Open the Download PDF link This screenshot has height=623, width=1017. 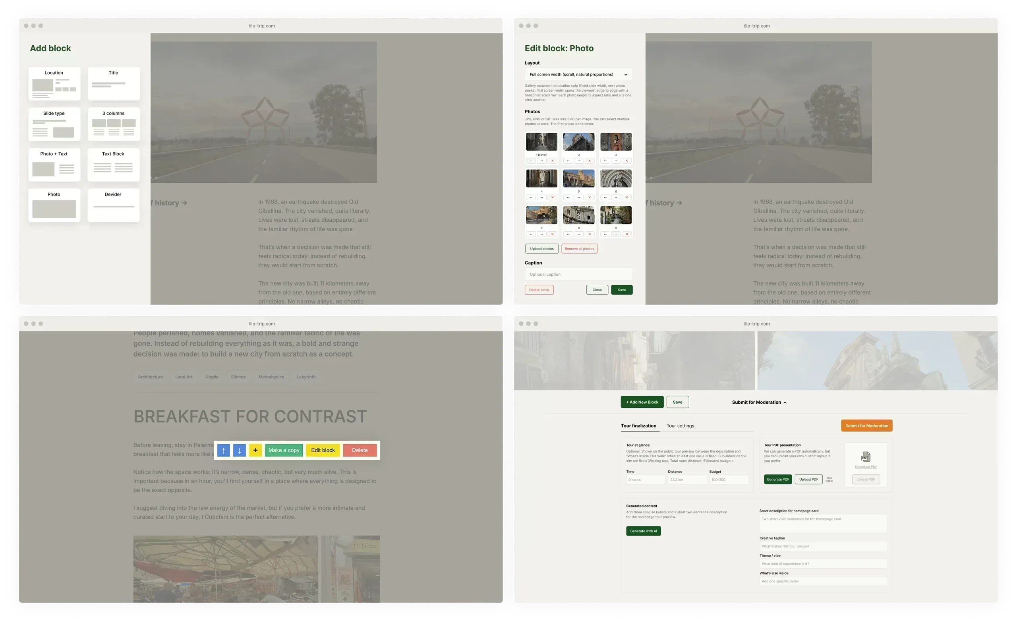[x=866, y=467]
